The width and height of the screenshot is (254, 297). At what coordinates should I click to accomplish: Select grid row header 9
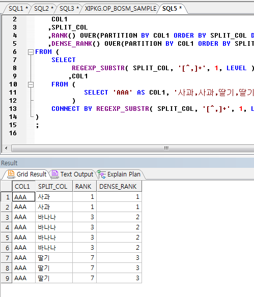click(7, 278)
